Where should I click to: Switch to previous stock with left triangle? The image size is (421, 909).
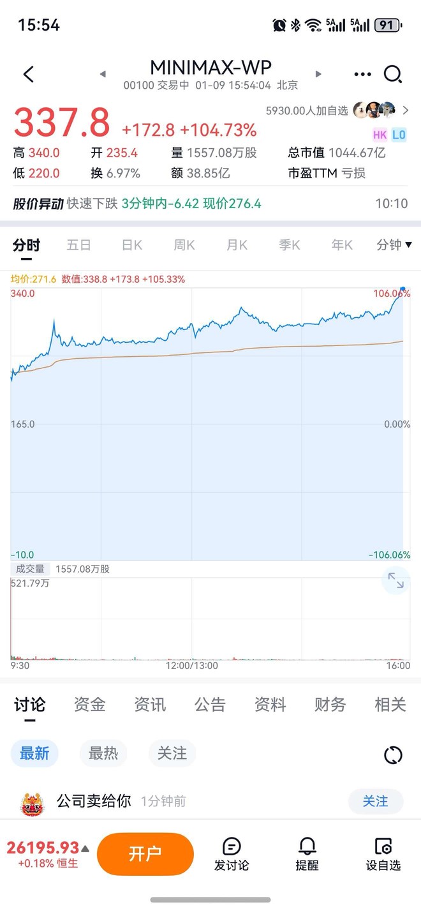click(x=103, y=74)
